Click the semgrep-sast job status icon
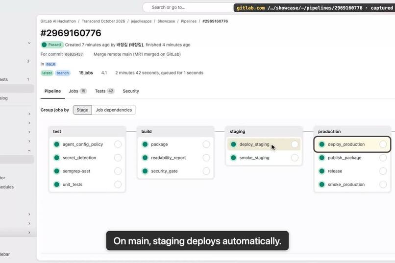 (x=57, y=171)
